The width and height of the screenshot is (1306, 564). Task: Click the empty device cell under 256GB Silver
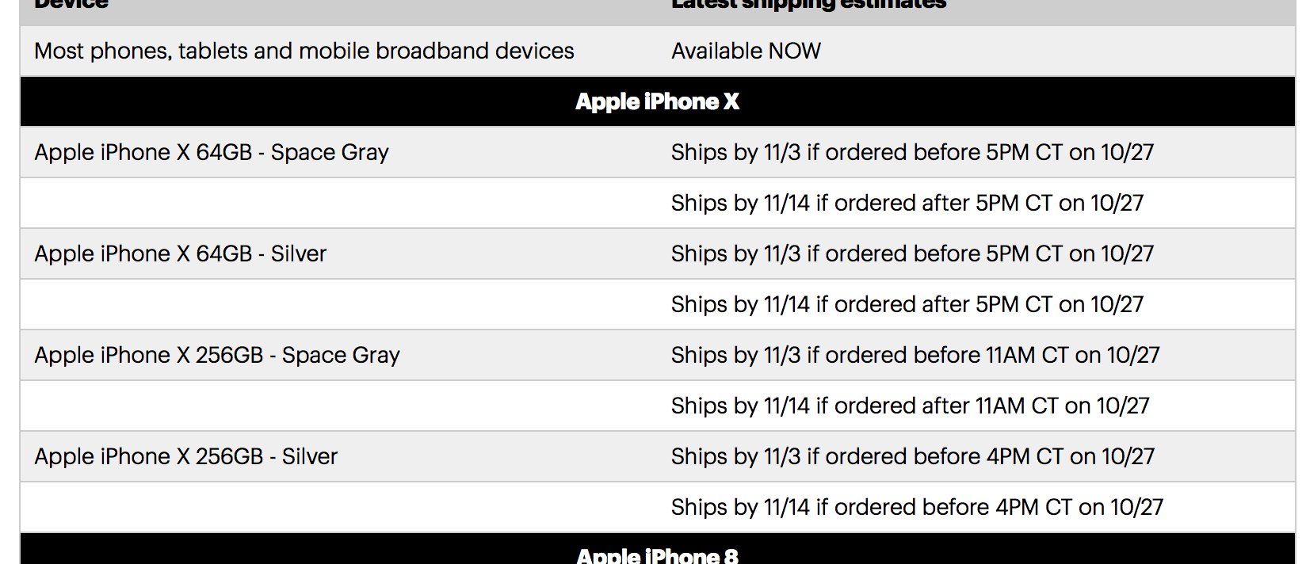(x=339, y=507)
